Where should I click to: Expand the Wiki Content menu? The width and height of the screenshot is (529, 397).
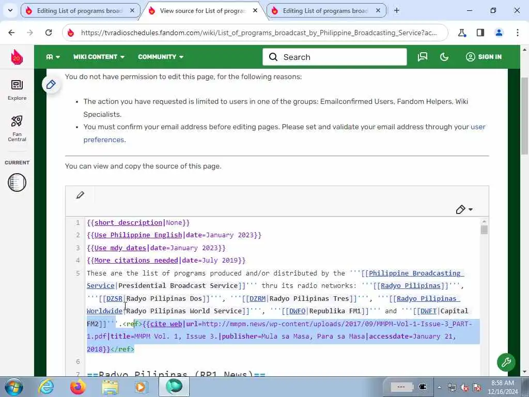click(x=99, y=57)
